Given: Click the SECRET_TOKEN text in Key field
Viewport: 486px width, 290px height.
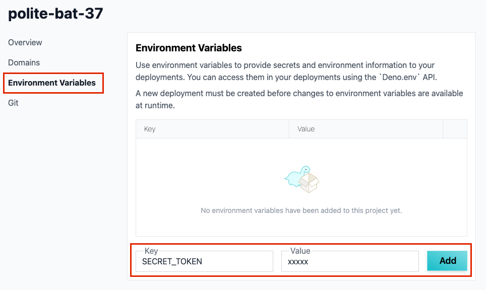Looking at the screenshot, I should 172,261.
